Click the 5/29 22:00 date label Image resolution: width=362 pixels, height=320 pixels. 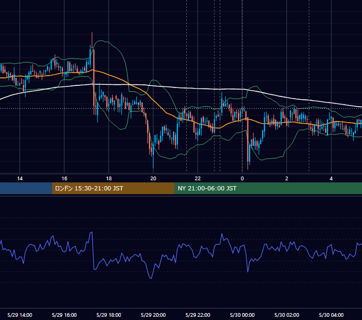198,315
